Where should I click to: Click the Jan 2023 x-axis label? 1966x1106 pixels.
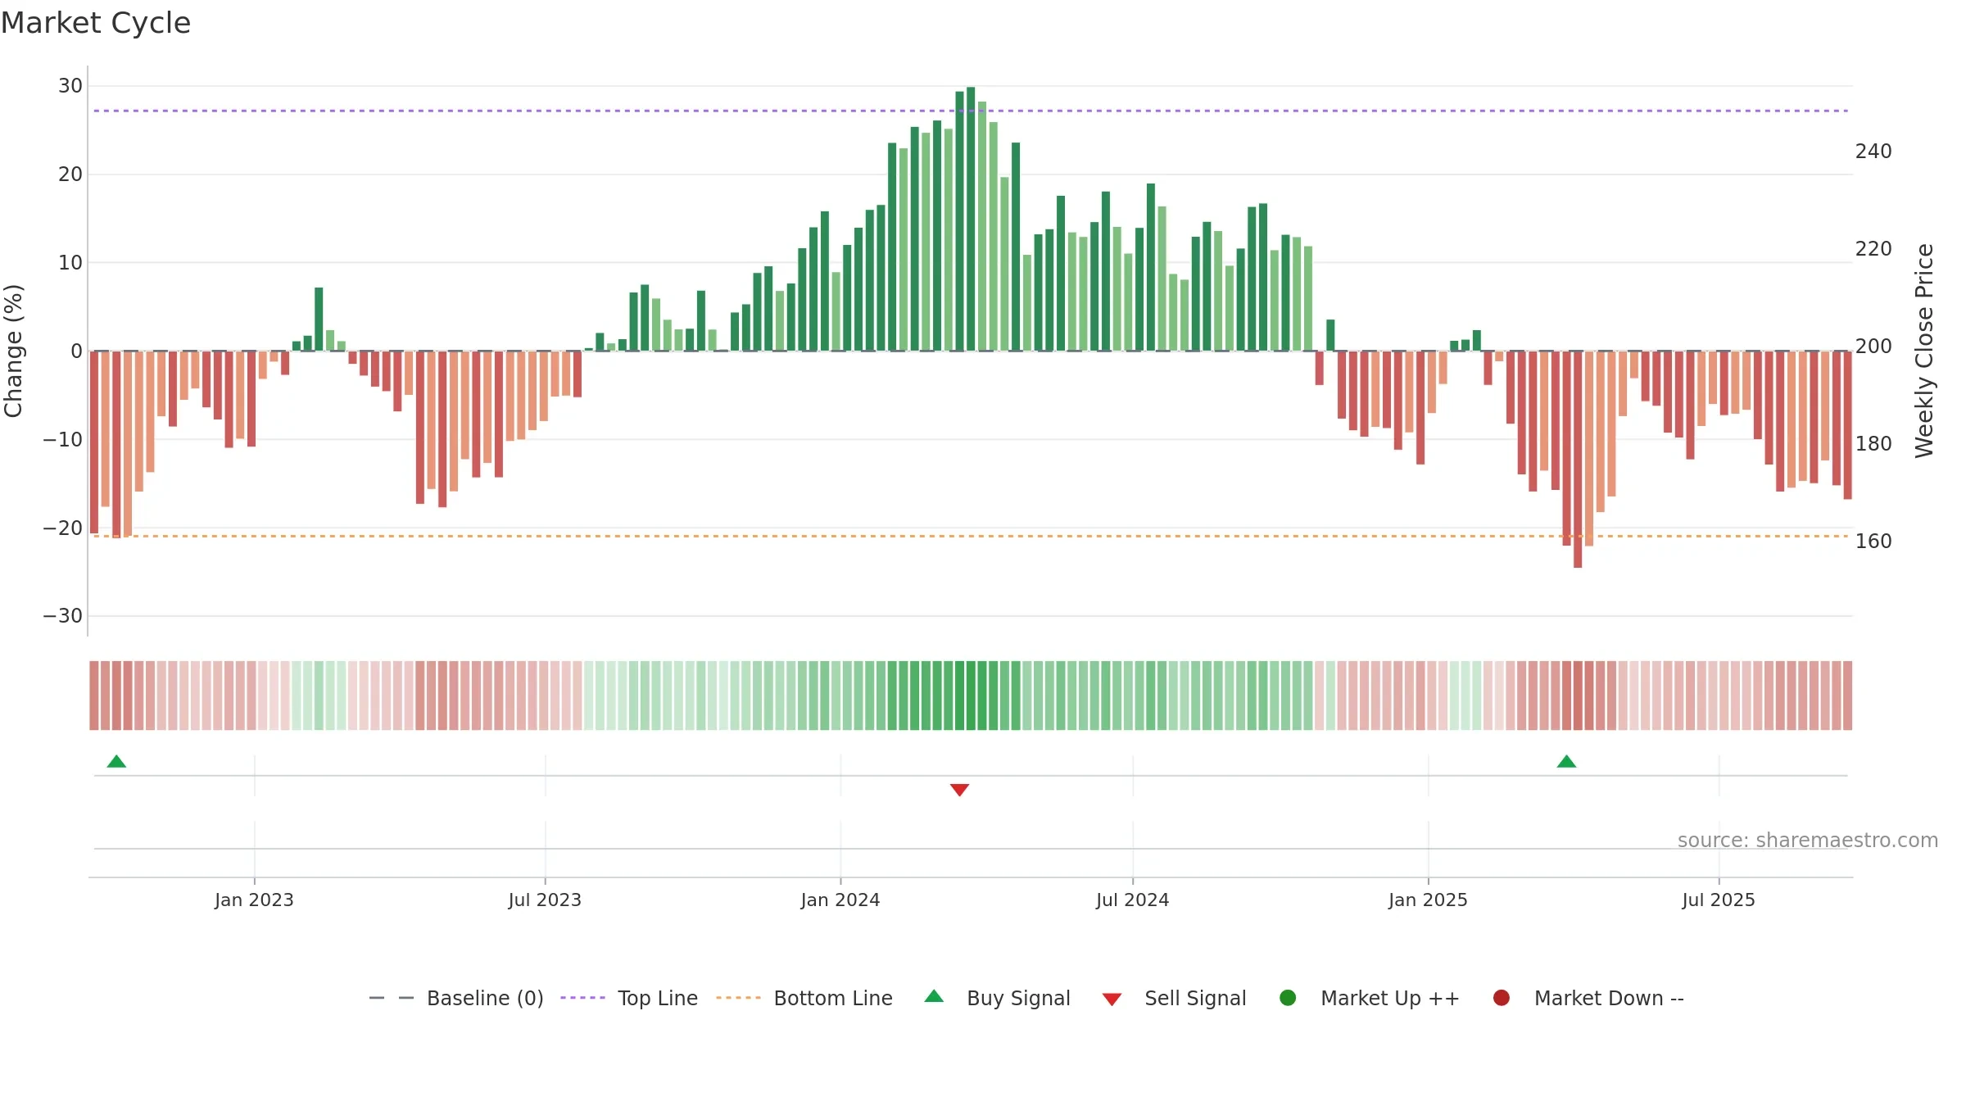254,900
